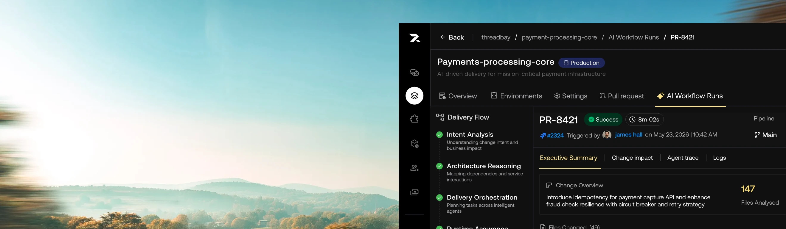Switch to the Environments tab
Image resolution: width=786 pixels, height=229 pixels.
(x=516, y=96)
